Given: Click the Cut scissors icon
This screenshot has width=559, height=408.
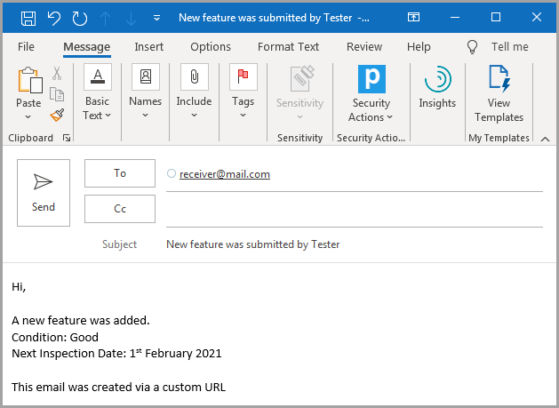Looking at the screenshot, I should click(57, 75).
